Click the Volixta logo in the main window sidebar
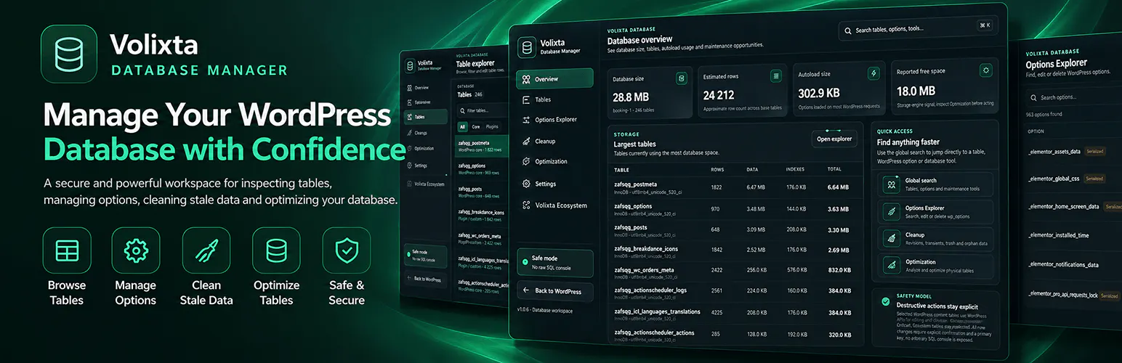Image resolution: width=1122 pixels, height=363 pixels. click(526, 47)
